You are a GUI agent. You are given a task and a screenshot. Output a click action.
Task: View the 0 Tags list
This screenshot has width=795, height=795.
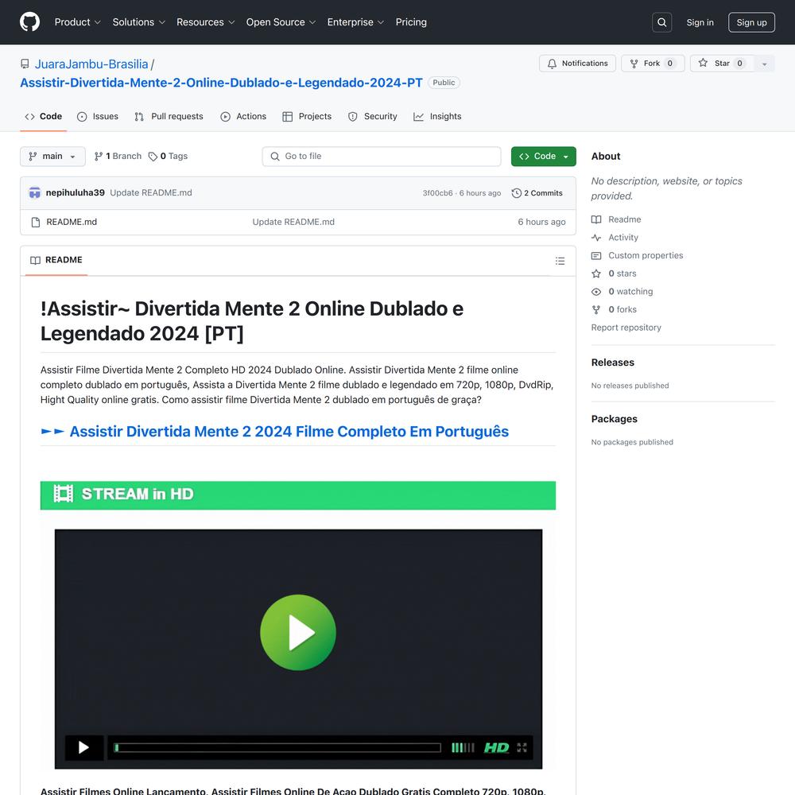point(168,156)
